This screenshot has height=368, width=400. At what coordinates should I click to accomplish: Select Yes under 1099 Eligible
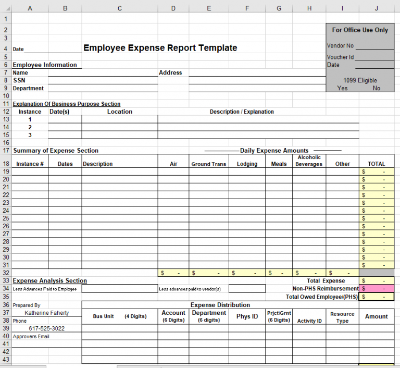(342, 88)
